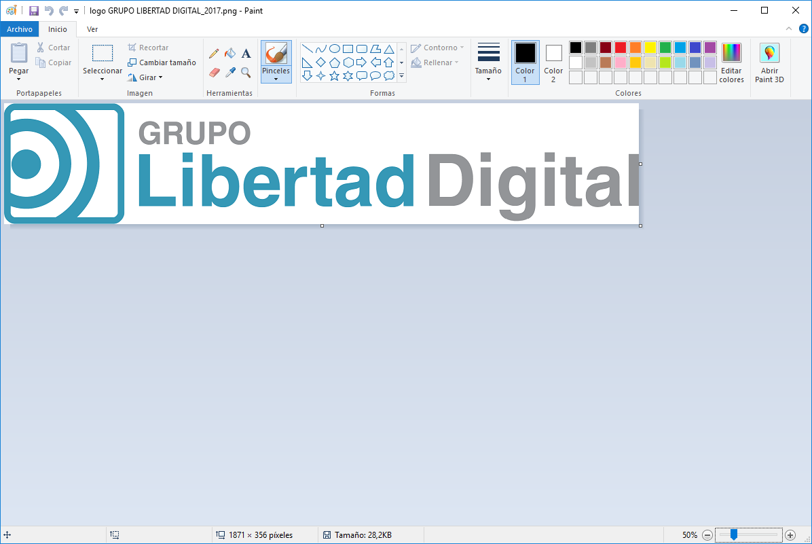Pick the red color swatch
The width and height of the screenshot is (812, 544).
pyautogui.click(x=621, y=48)
